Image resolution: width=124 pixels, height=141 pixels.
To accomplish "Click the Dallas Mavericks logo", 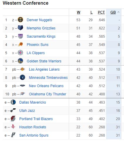I will [13, 102].
